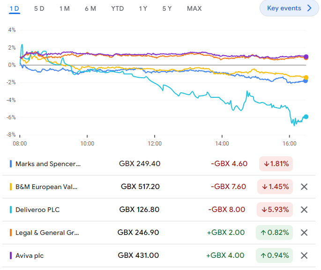
Task: Open Legal & General Gr... stock name
Action: (47, 233)
